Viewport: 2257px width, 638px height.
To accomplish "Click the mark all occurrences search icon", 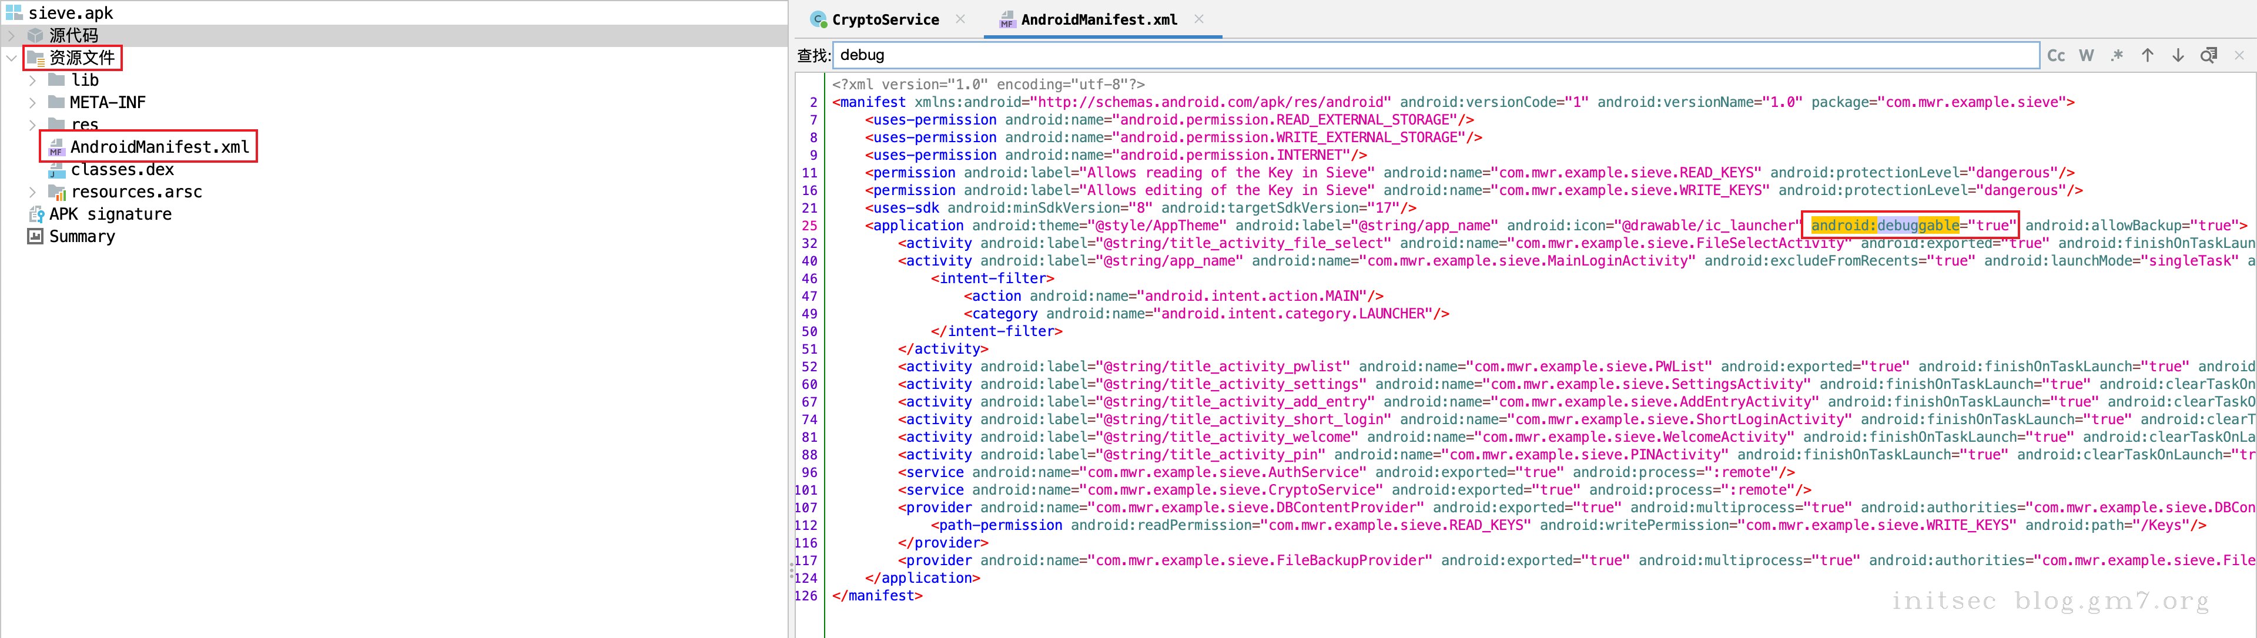I will [x=2208, y=55].
